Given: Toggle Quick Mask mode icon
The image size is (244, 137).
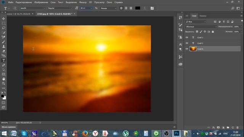Looking at the screenshot, I should [3, 103].
